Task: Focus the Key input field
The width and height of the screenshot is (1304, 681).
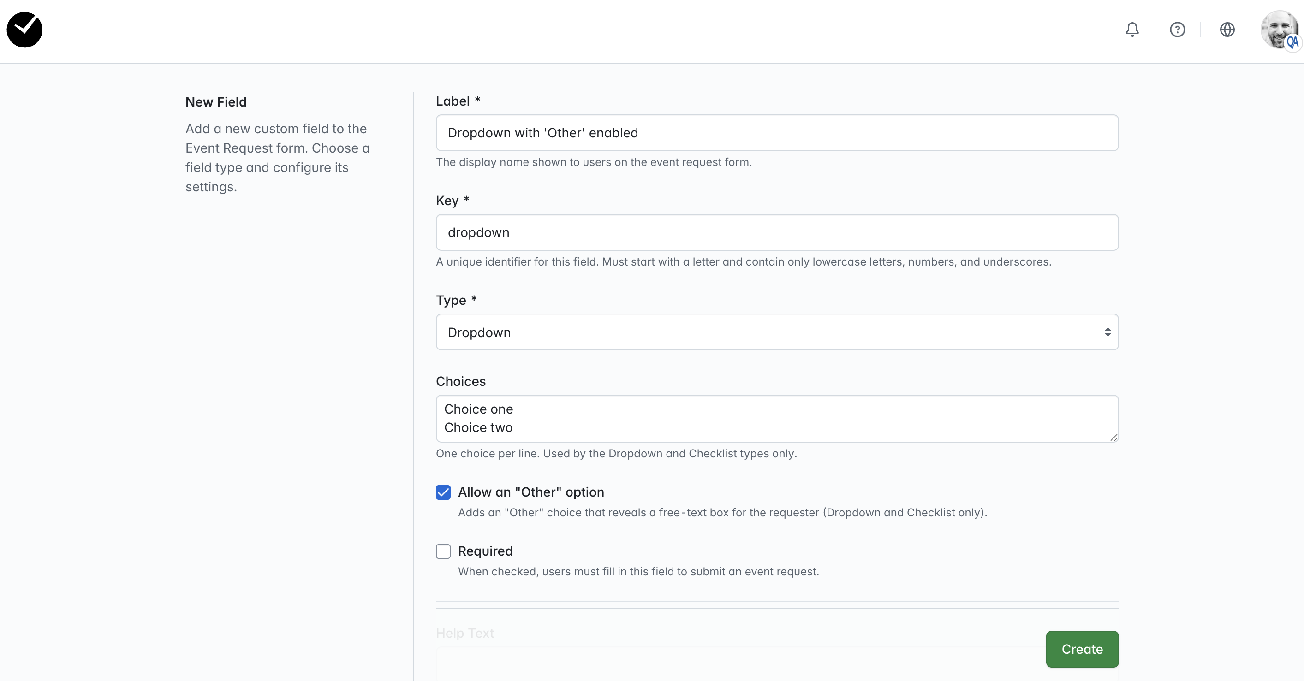Action: (777, 233)
